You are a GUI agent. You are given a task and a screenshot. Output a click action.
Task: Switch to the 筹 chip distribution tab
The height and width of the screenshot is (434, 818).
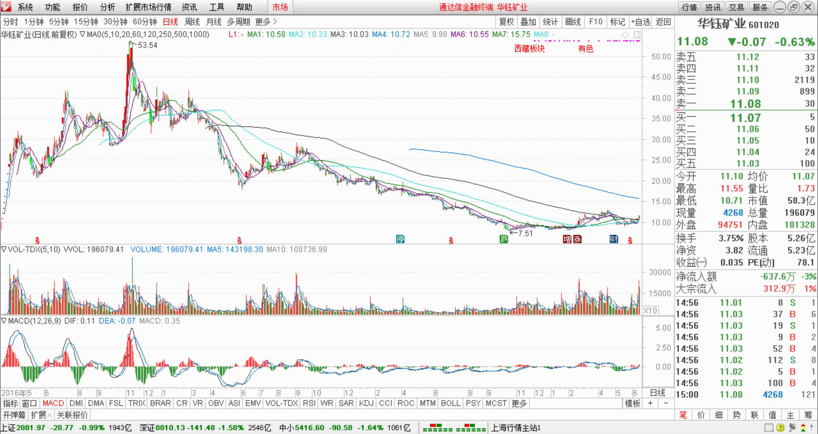(808, 415)
